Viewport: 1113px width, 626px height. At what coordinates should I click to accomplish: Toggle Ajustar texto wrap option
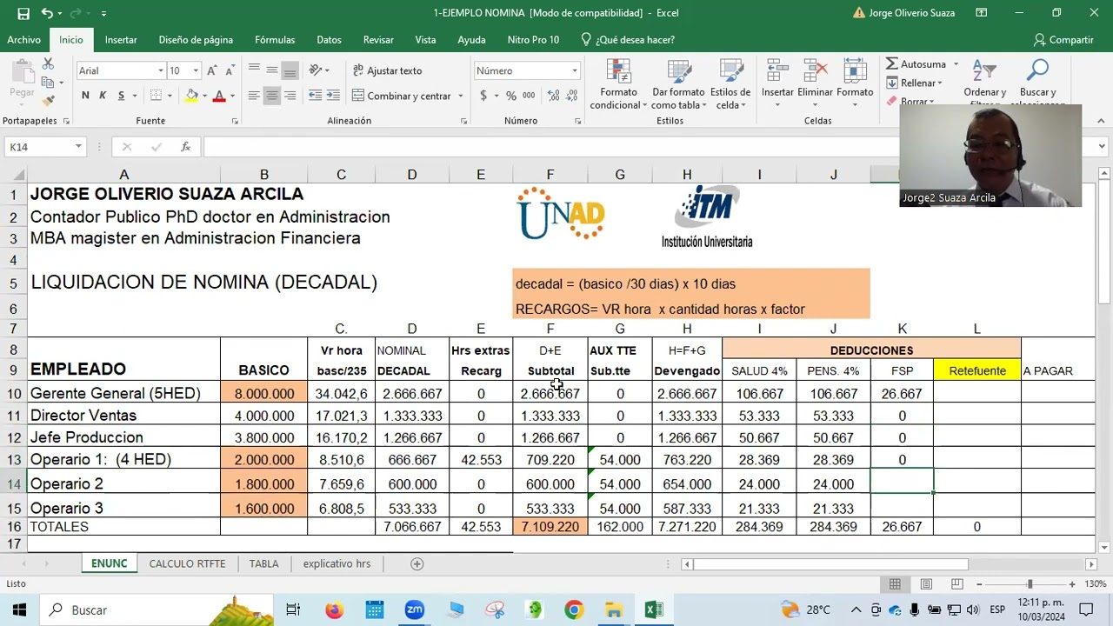[387, 70]
